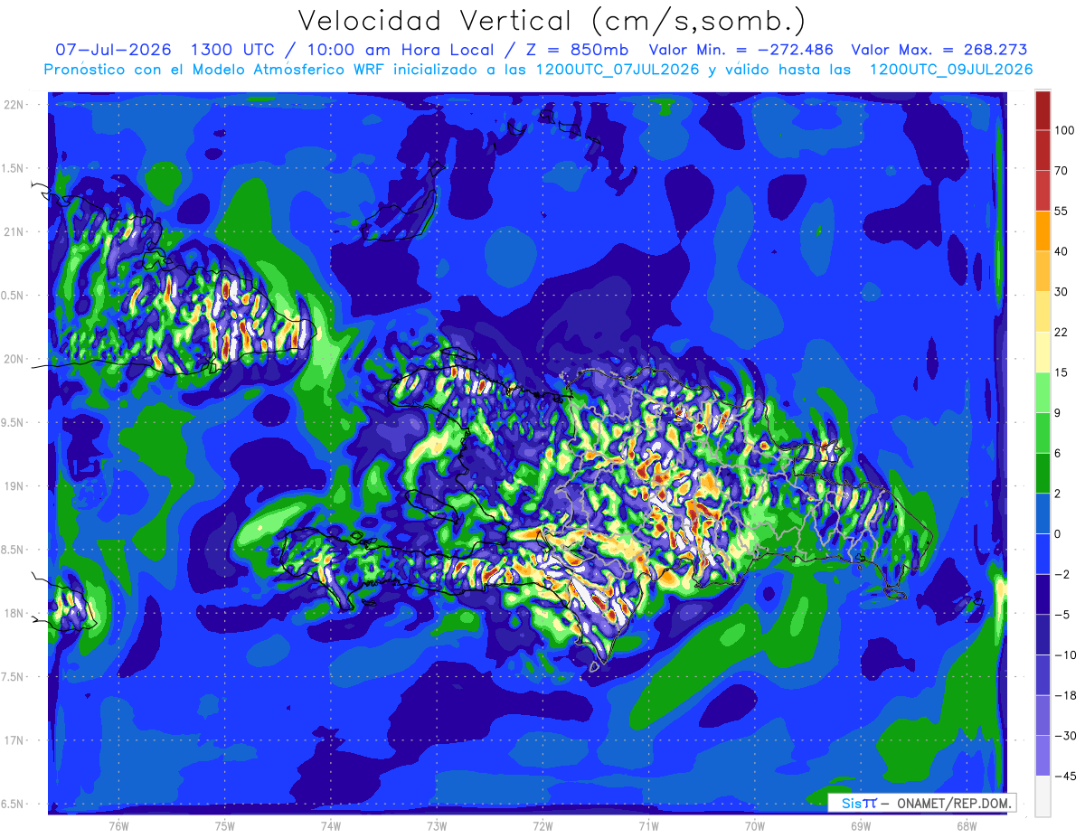Click 'Valor Max. = 268.273' text
The width and height of the screenshot is (1085, 838).
[x=939, y=51]
